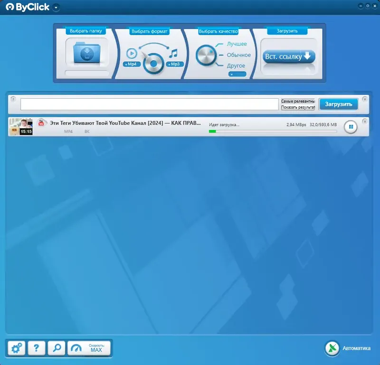Image resolution: width=380 pixels, height=365 pixels.
Task: Select the Обычное quality option
Action: click(x=239, y=55)
